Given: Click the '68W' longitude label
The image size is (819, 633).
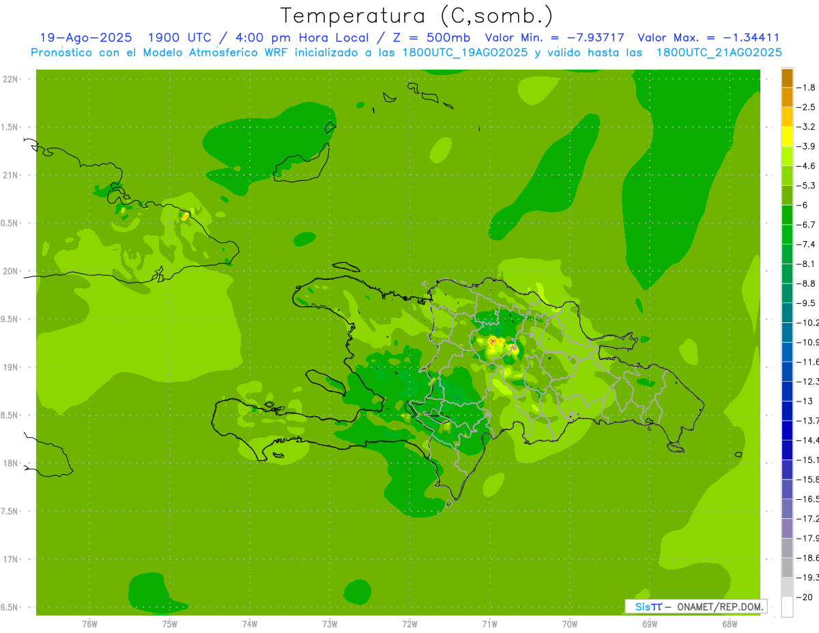Looking at the screenshot, I should (729, 624).
